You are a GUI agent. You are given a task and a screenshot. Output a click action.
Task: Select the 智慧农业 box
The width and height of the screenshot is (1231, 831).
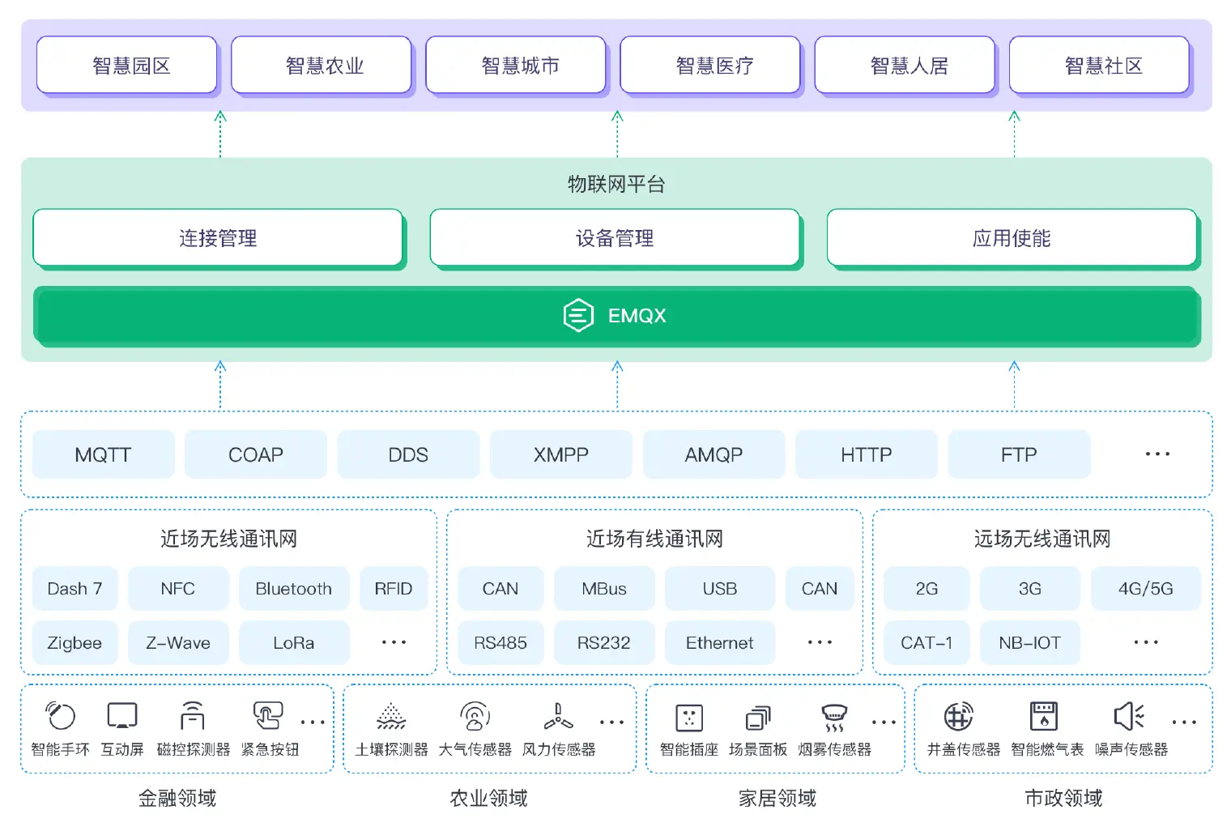point(322,66)
